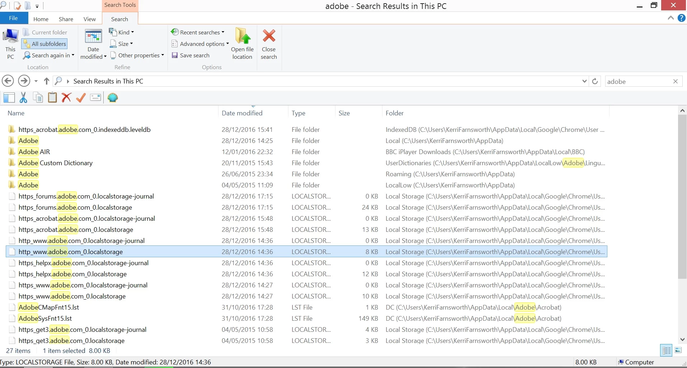
Task: Click the Up one level arrow
Action: (46, 81)
